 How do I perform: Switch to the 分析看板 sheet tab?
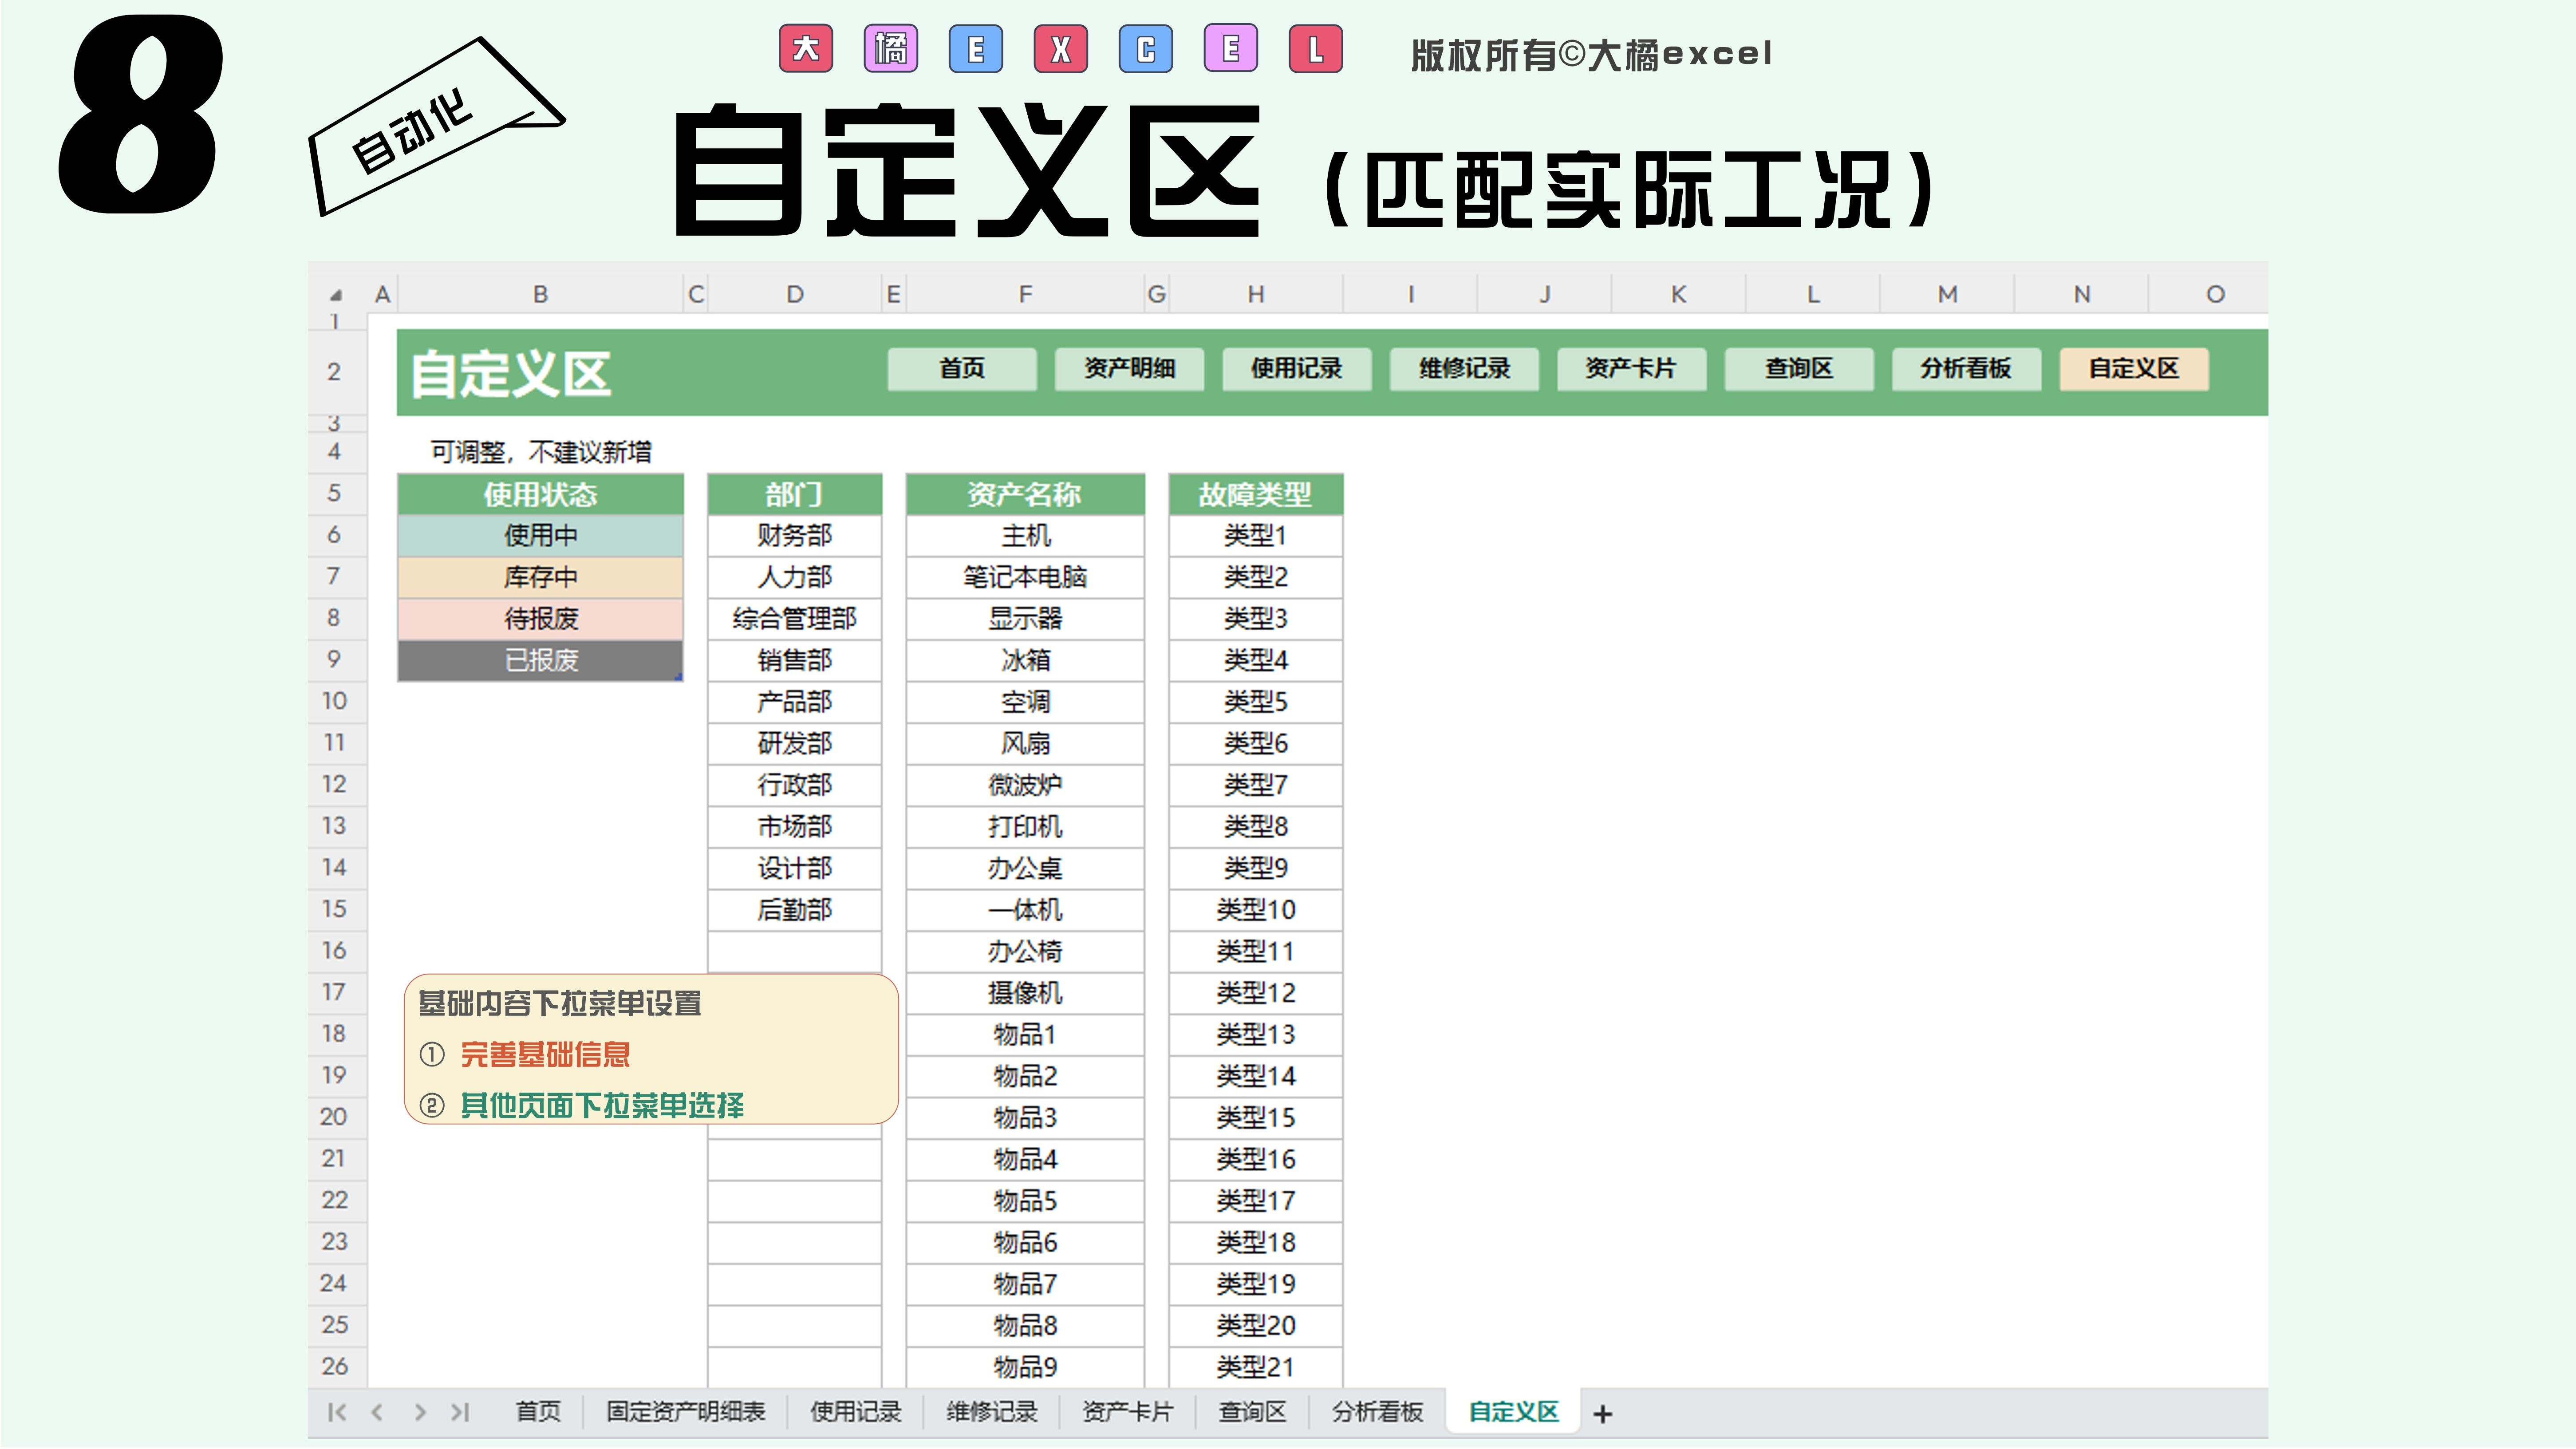coord(1377,1412)
